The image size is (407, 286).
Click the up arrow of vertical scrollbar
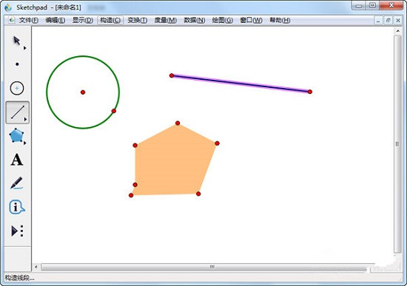pyautogui.click(x=397, y=30)
